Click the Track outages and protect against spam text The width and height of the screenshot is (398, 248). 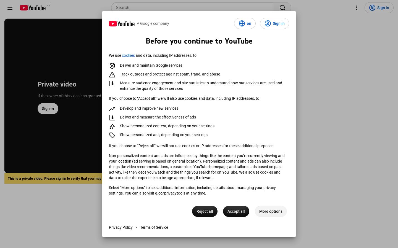click(x=170, y=74)
